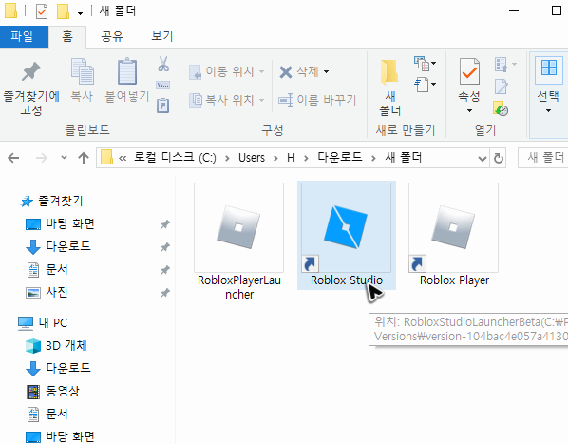This screenshot has height=444, width=568.
Task: Click the Properties (속성) checkmark icon
Action: tap(469, 71)
